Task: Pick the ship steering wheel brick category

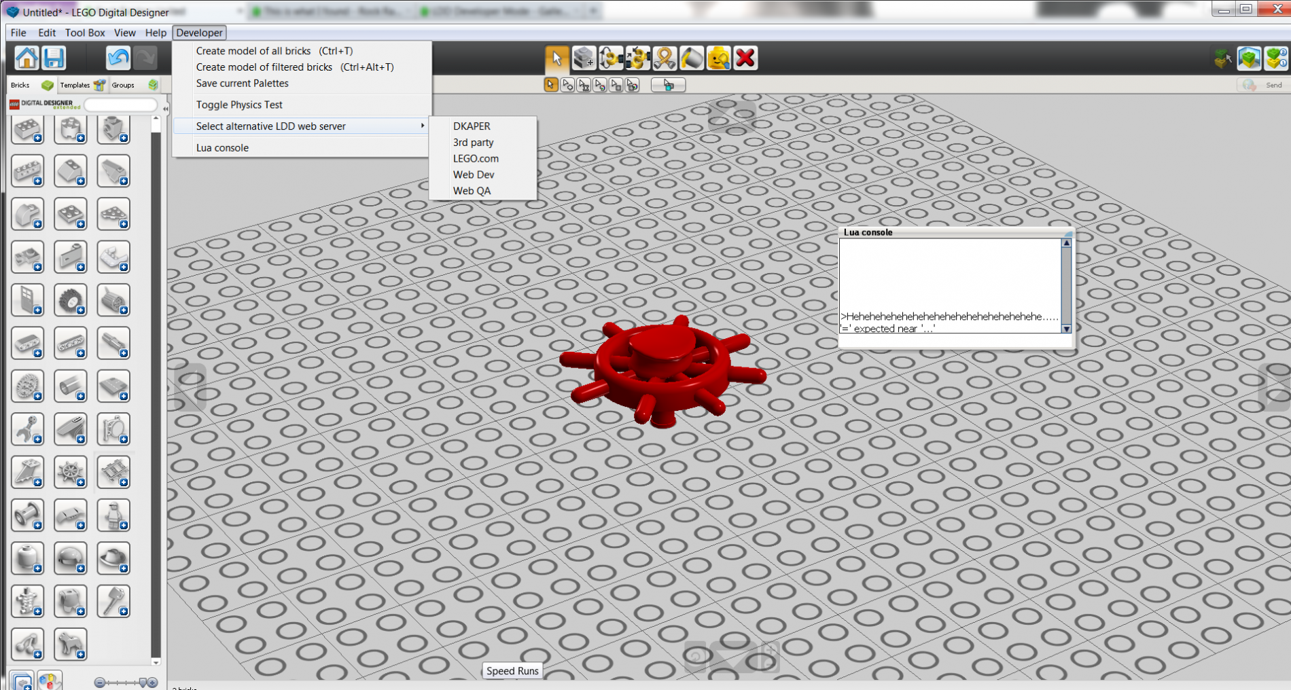Action: [x=71, y=473]
